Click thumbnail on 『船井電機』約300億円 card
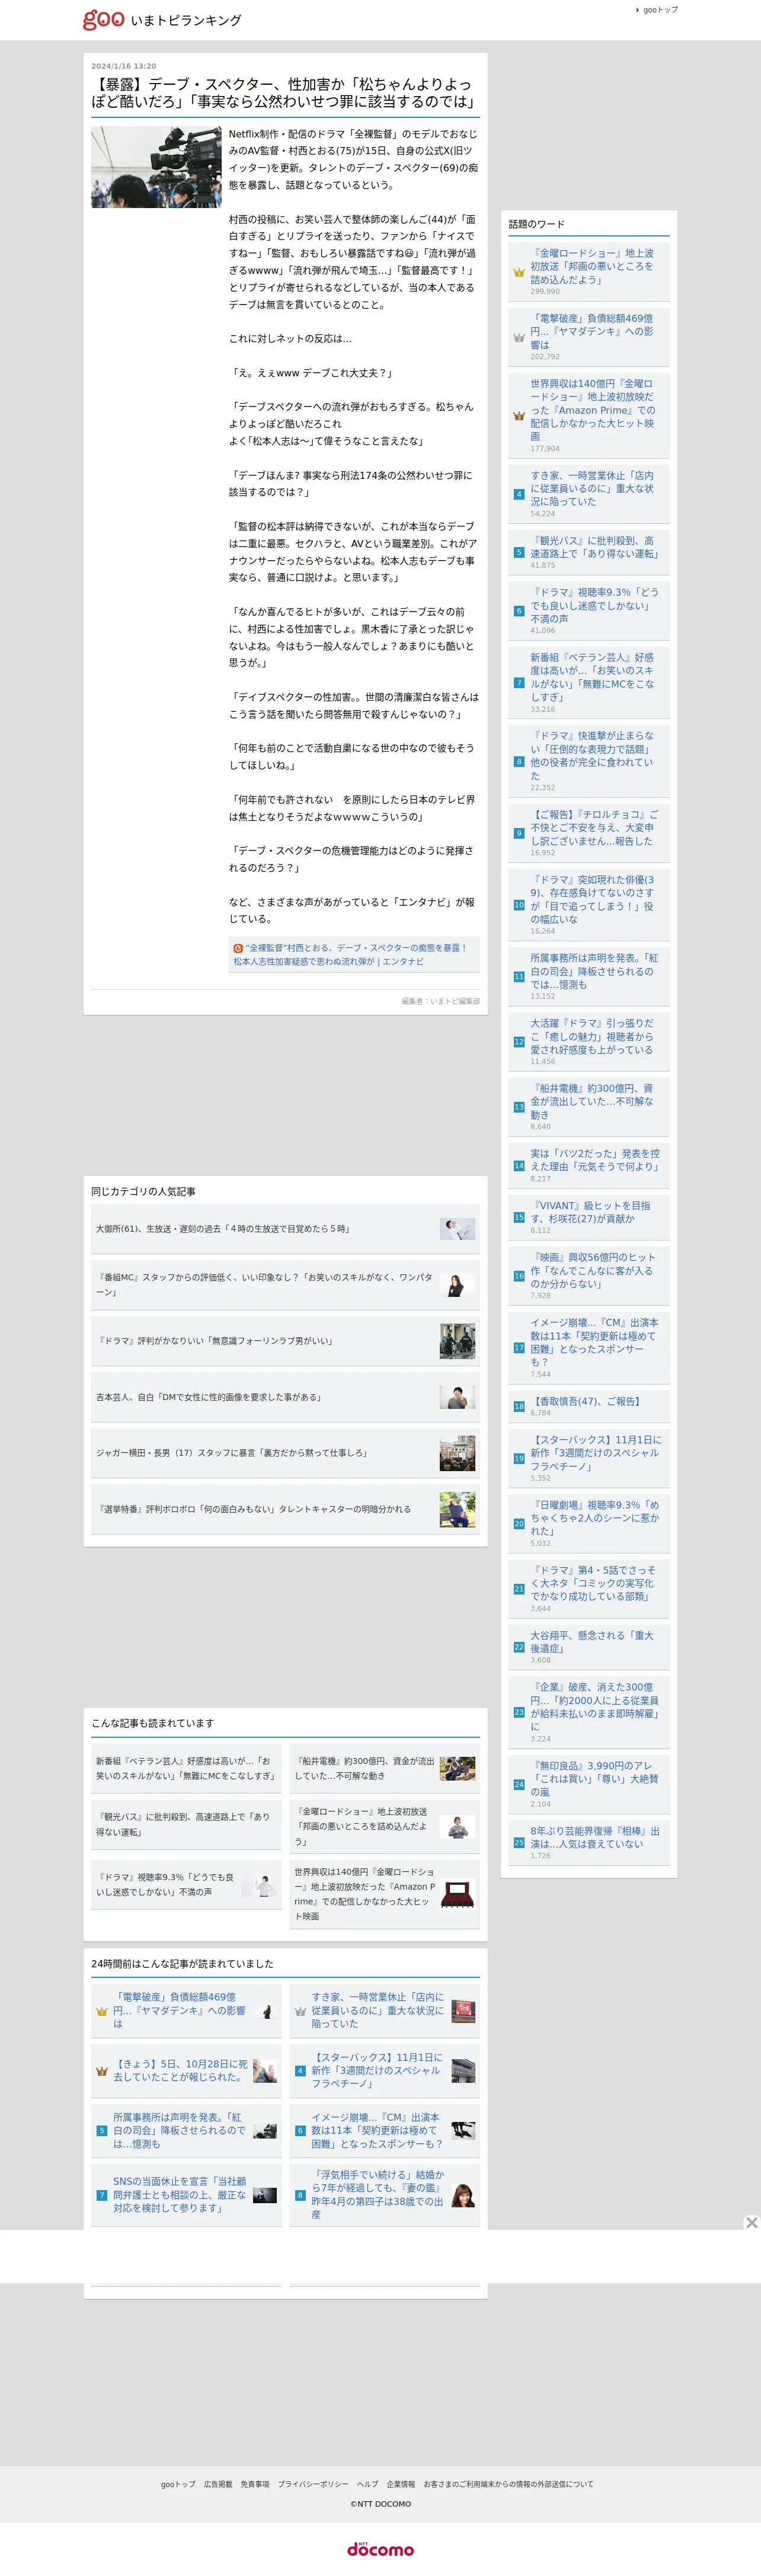761x2576 pixels. [x=457, y=1769]
